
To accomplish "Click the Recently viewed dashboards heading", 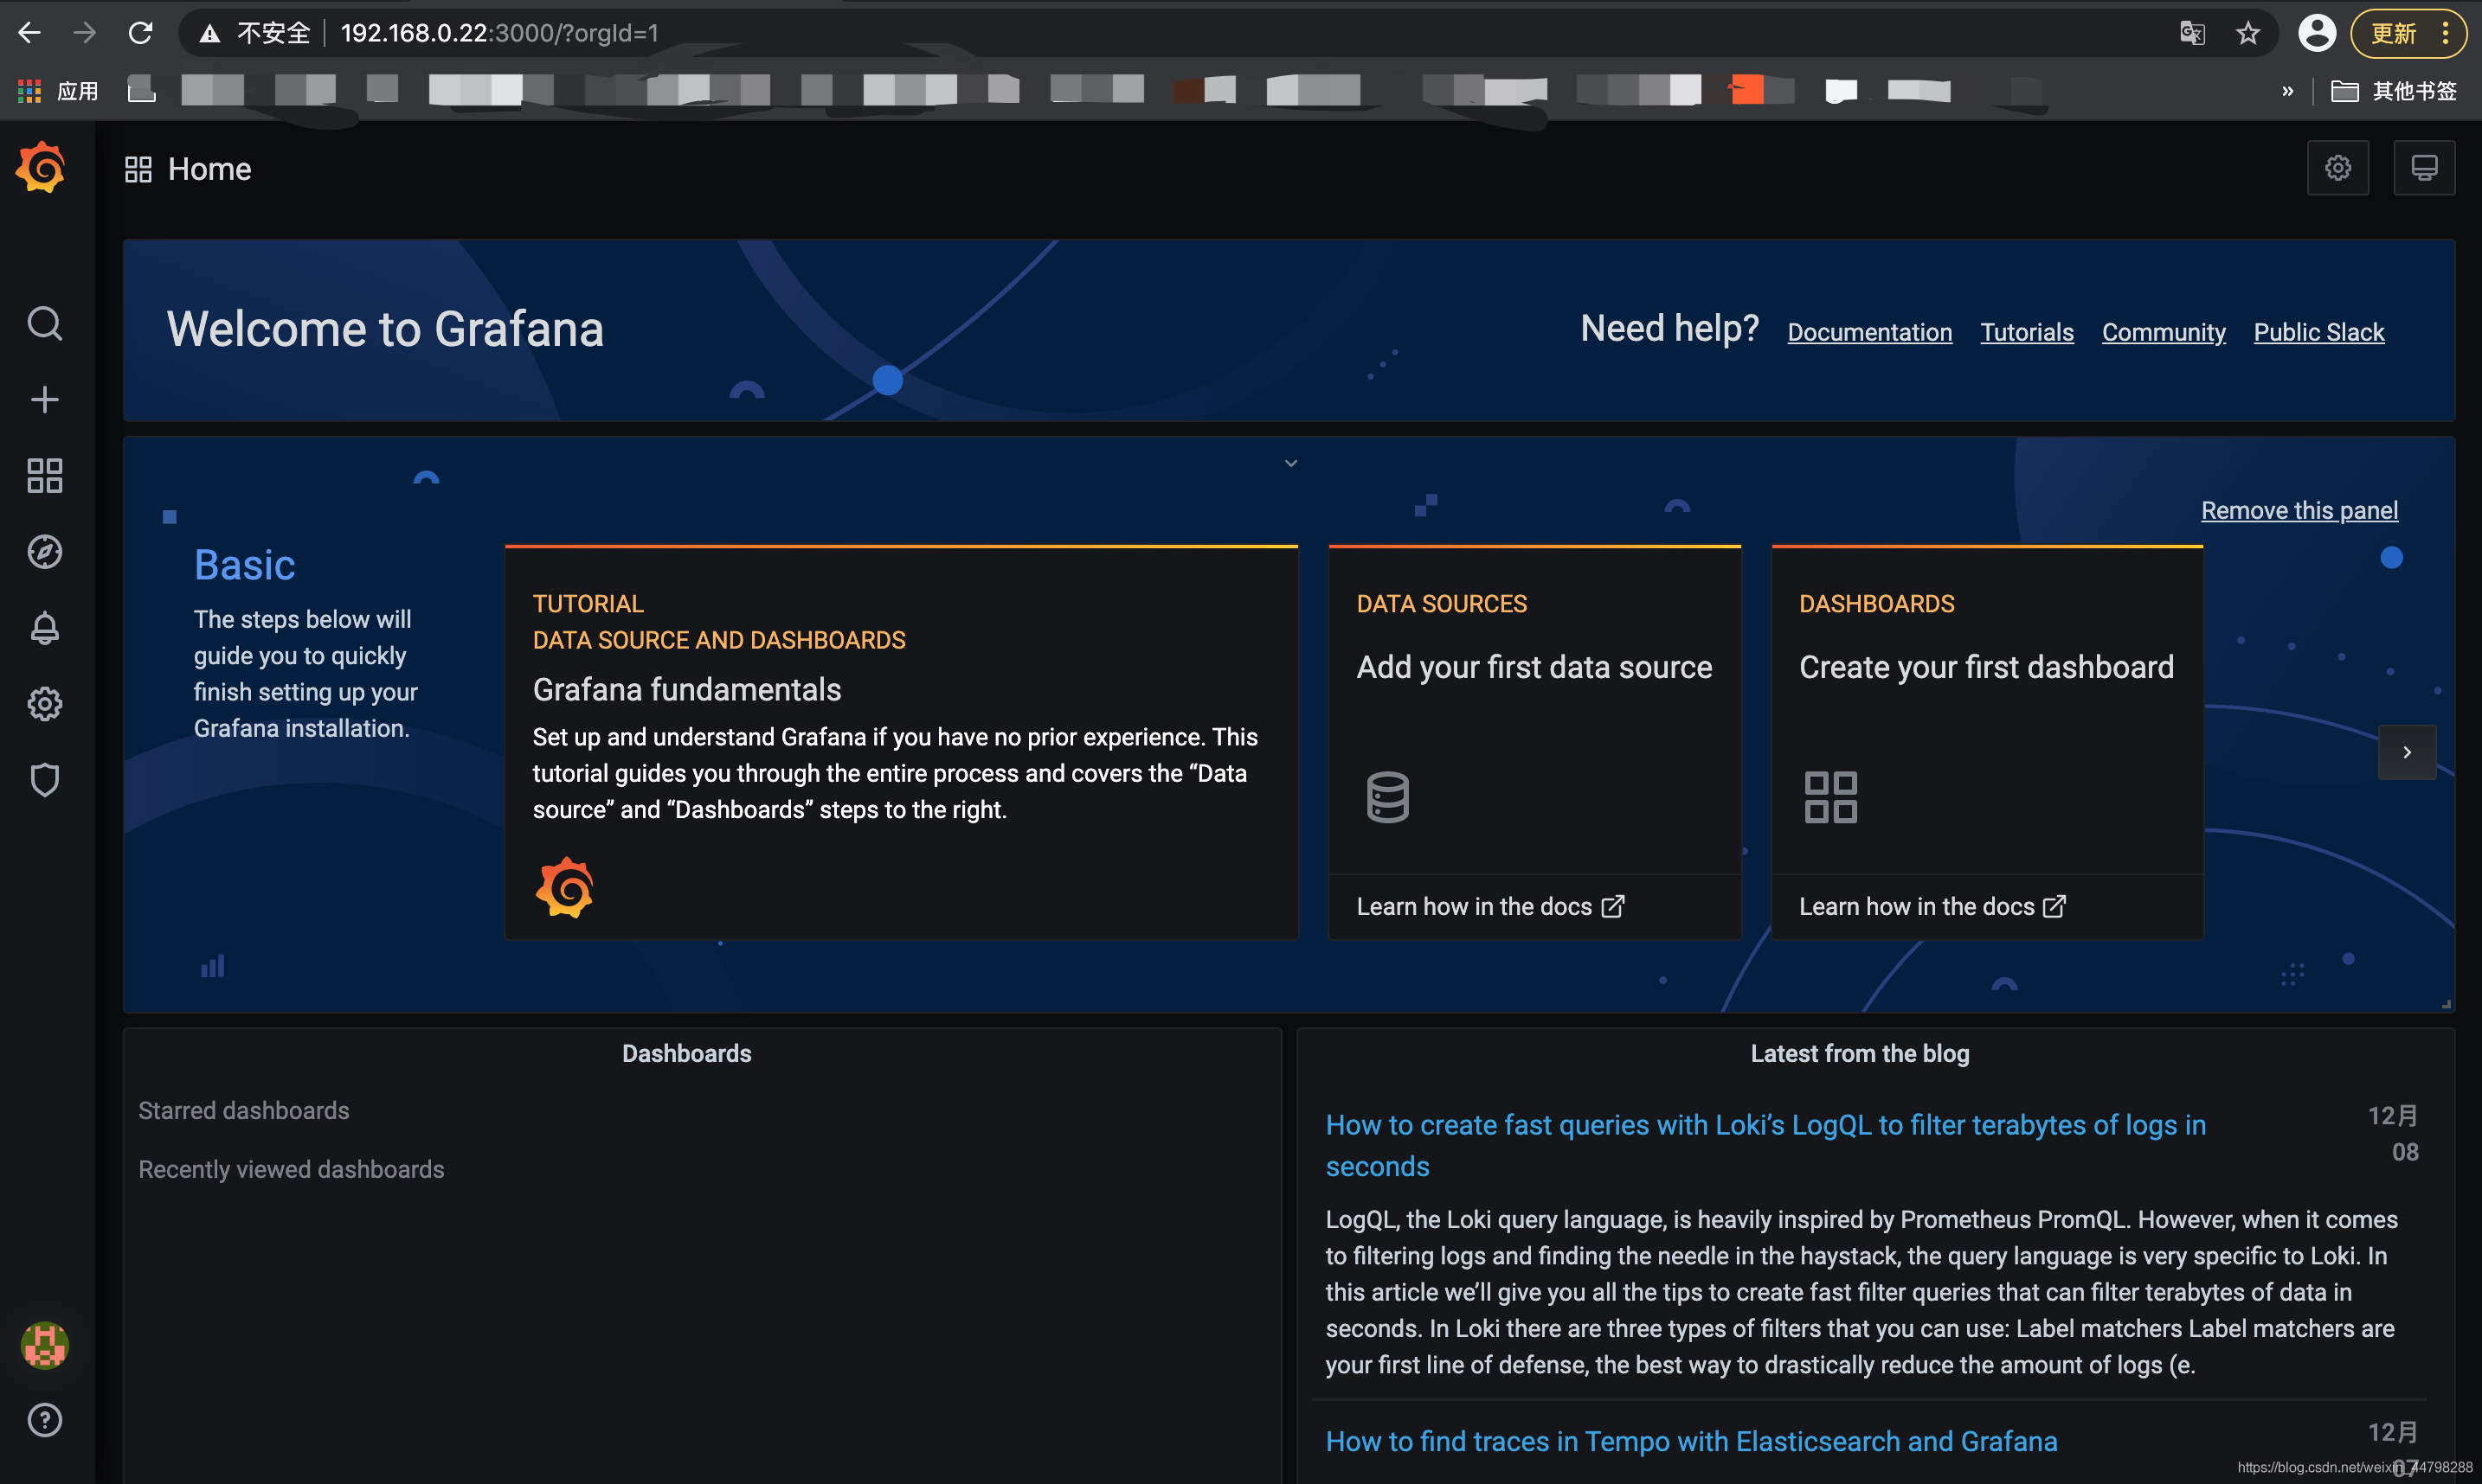I will click(x=291, y=1169).
